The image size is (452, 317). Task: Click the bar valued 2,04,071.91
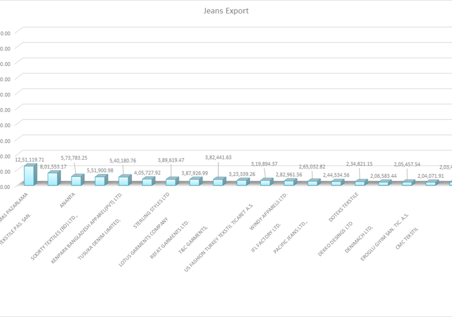tap(432, 183)
